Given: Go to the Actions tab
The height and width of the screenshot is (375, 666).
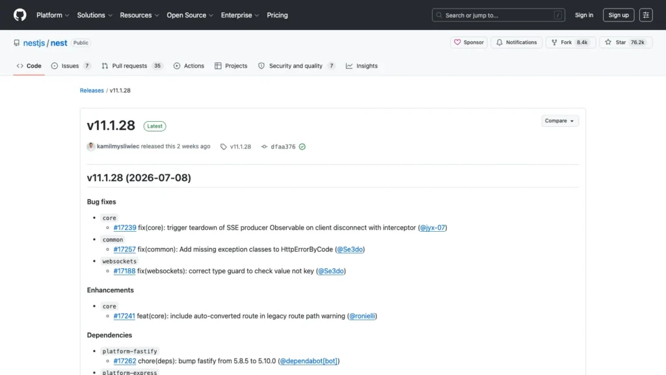Looking at the screenshot, I should click(x=189, y=66).
